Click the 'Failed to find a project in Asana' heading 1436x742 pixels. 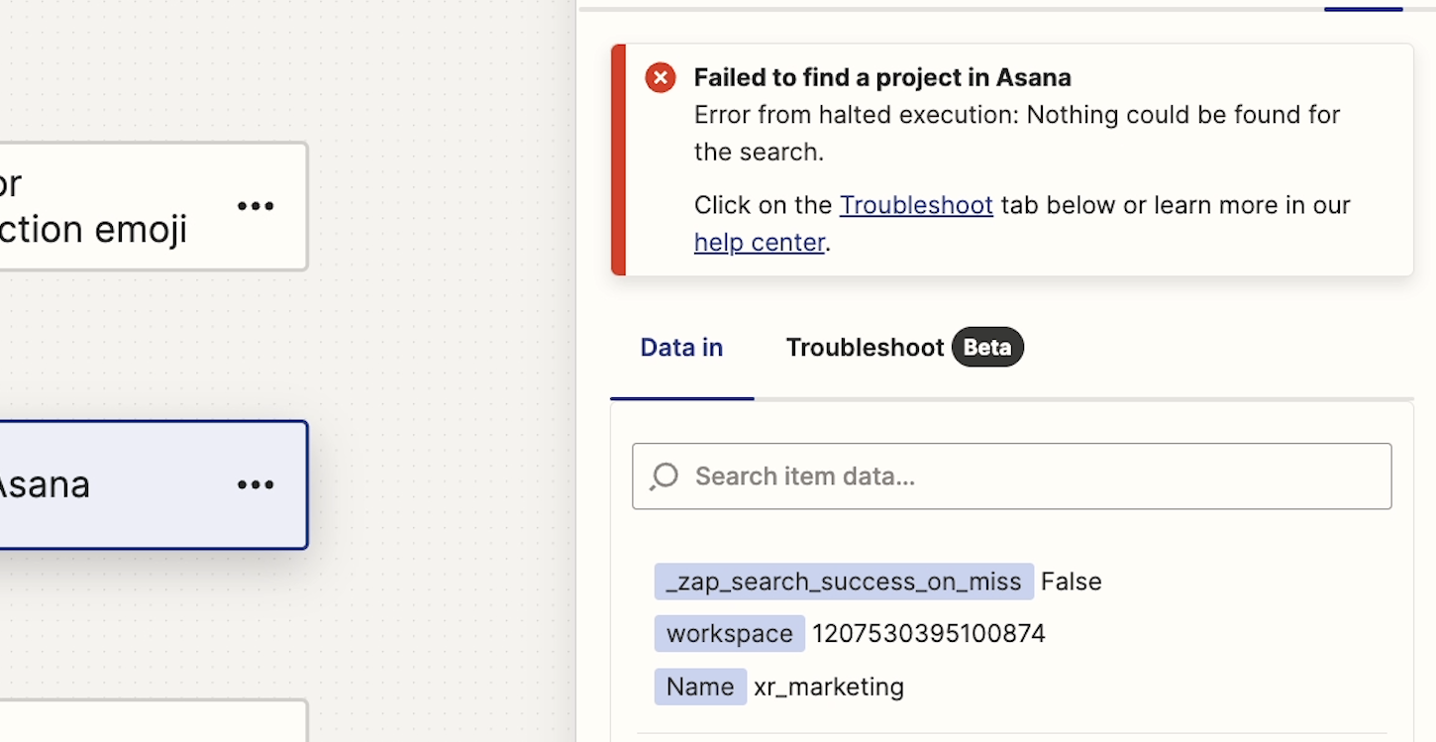[x=882, y=77]
